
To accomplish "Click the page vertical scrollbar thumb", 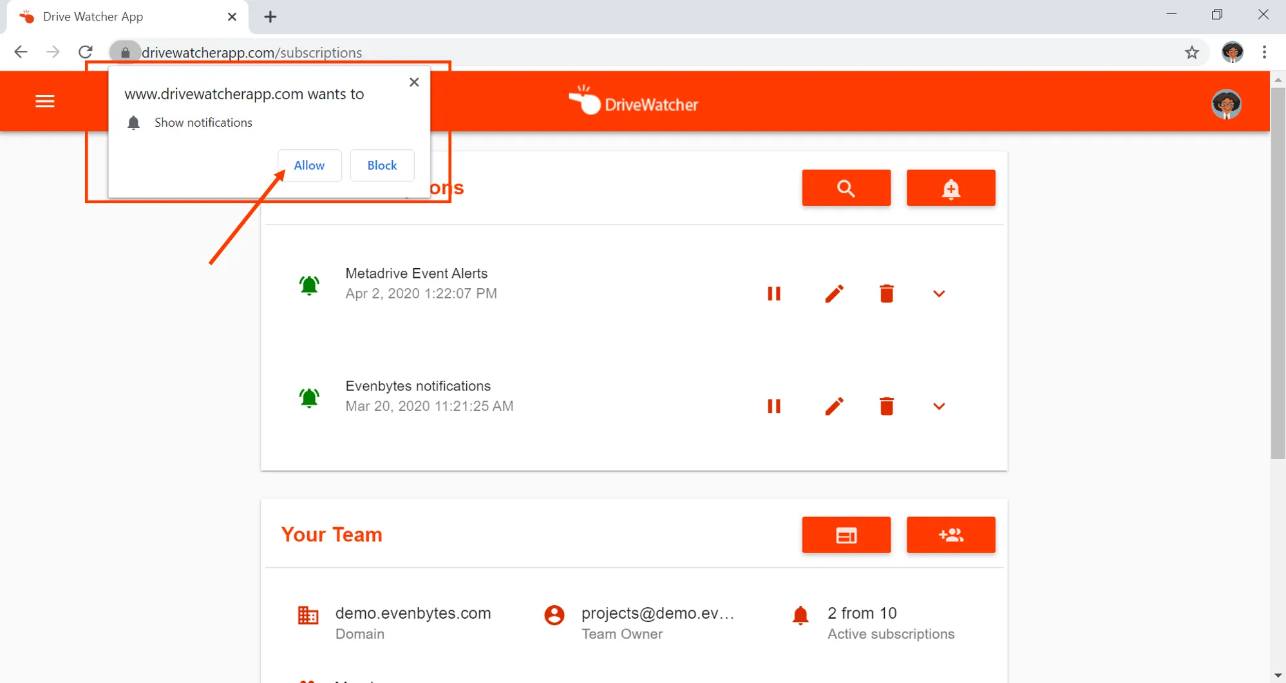I will [1278, 273].
